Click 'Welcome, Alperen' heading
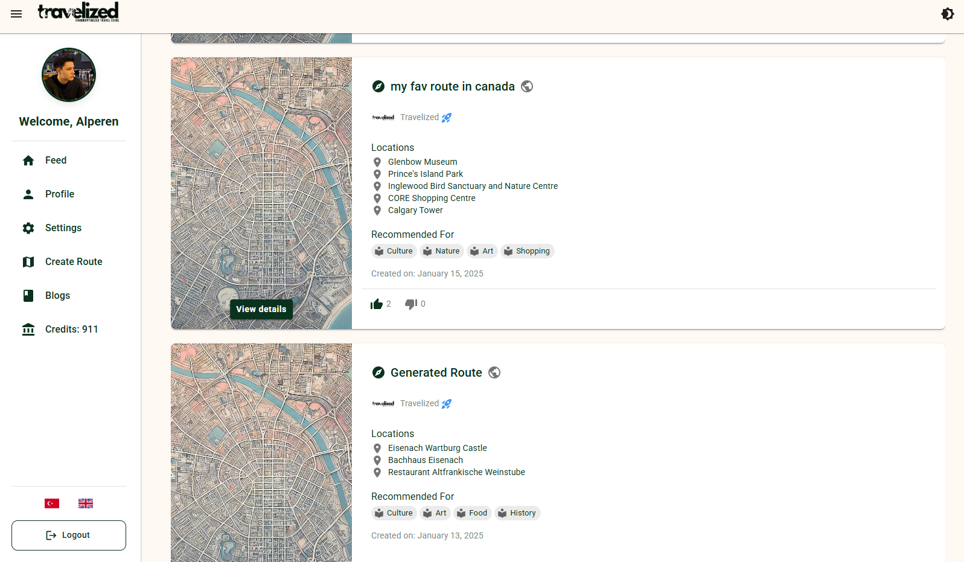This screenshot has width=964, height=562. point(69,121)
